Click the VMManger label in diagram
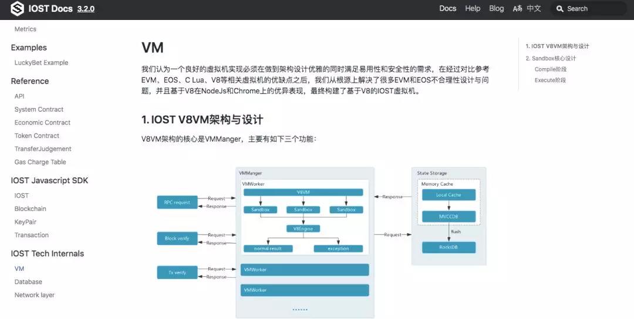This screenshot has height=319, width=634. (250, 173)
